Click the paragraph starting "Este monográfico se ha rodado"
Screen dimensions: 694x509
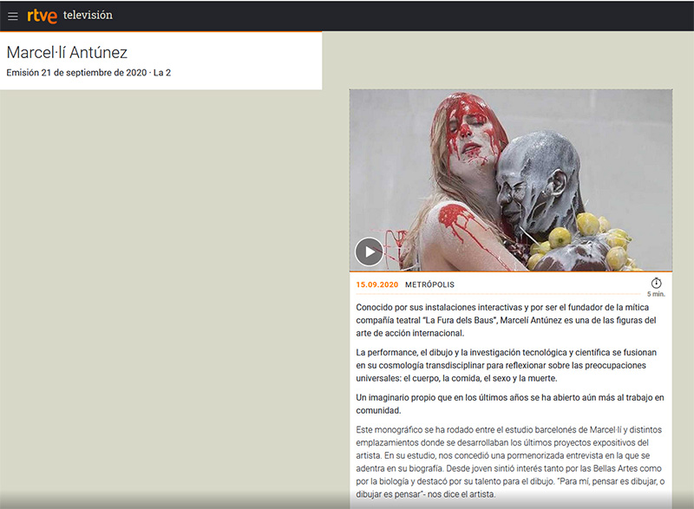(x=510, y=461)
